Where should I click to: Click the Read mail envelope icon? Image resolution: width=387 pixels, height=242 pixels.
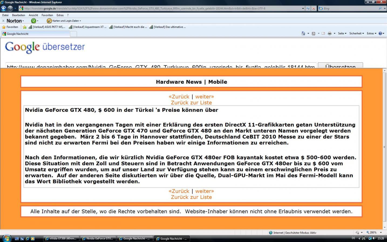(x=323, y=33)
